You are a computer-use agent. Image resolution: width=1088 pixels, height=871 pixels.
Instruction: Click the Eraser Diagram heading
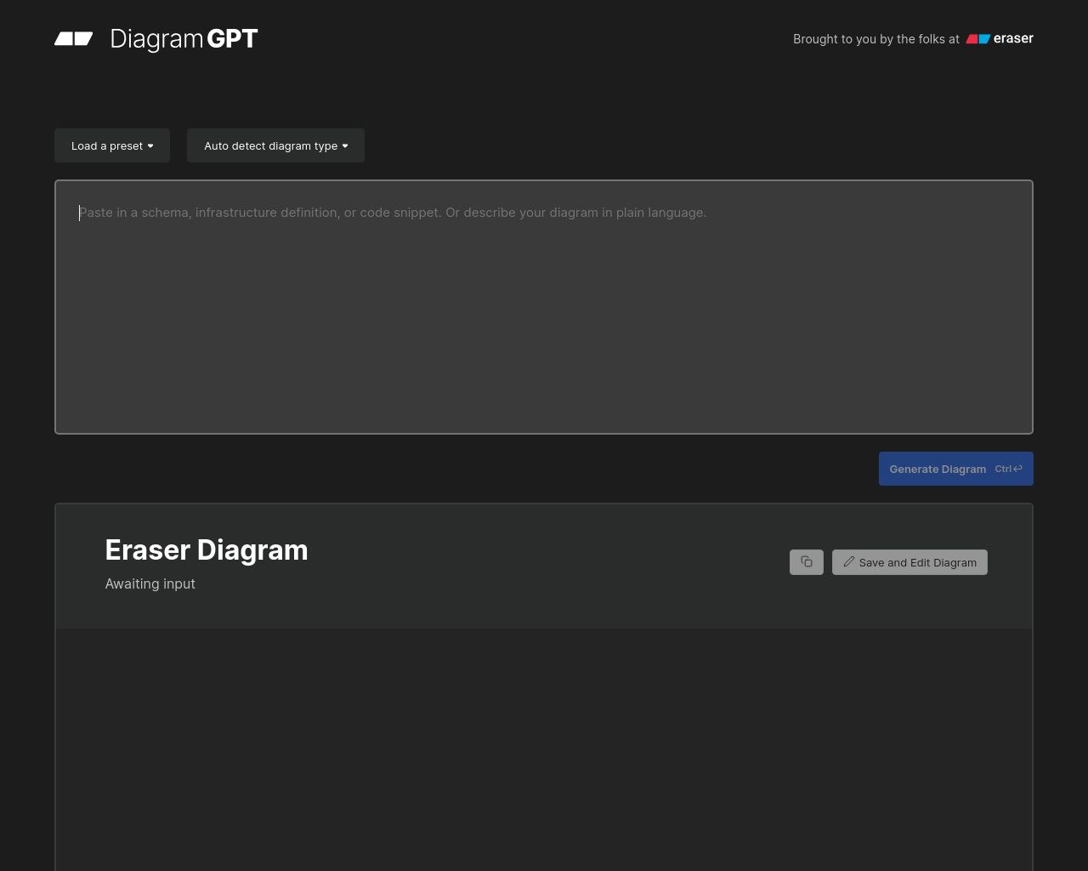(x=207, y=550)
